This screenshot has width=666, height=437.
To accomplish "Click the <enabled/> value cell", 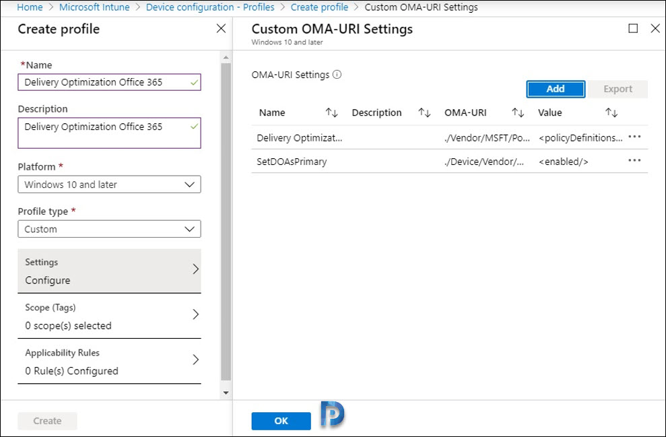I will (563, 162).
